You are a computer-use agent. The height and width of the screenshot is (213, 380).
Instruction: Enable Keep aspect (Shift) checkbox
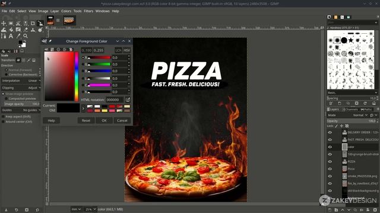pos(3,117)
